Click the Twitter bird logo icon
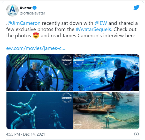 (136, 7)
